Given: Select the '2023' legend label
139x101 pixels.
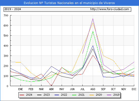Looking at the screenshot, I should [47, 95].
